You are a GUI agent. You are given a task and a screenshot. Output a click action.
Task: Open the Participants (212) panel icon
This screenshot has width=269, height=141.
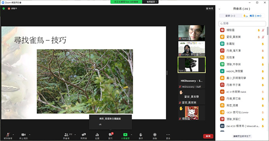(66, 136)
